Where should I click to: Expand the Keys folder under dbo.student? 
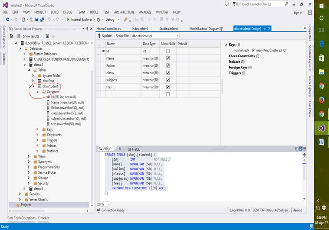pyautogui.click(x=37, y=130)
